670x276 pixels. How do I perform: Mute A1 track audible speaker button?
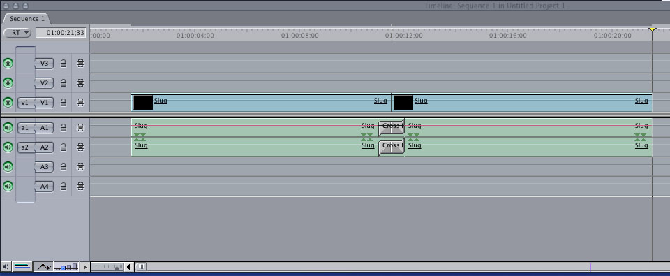point(8,127)
